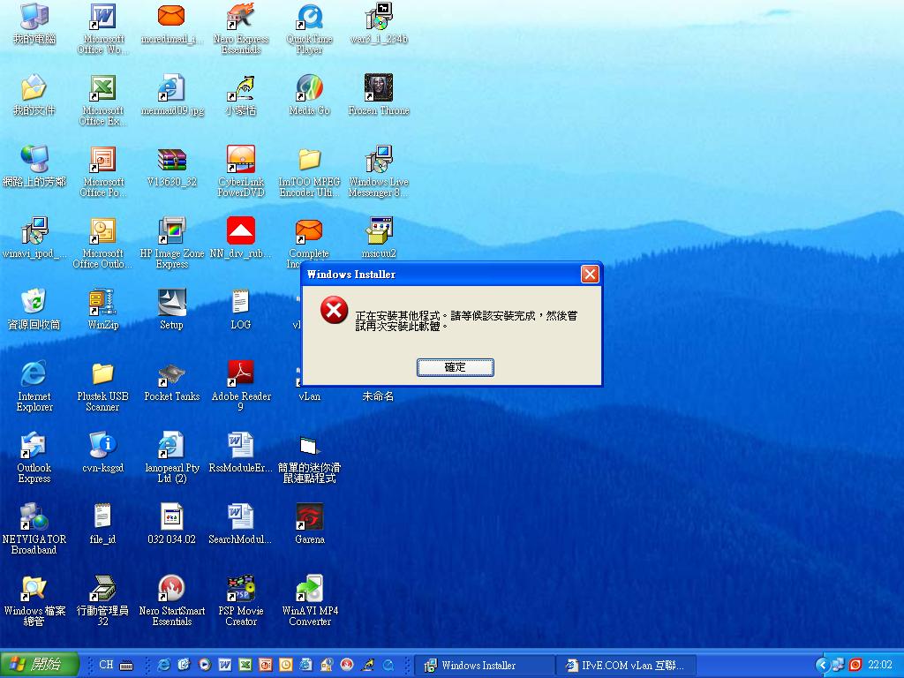Close the Windows Installer error dialog

tap(590, 275)
